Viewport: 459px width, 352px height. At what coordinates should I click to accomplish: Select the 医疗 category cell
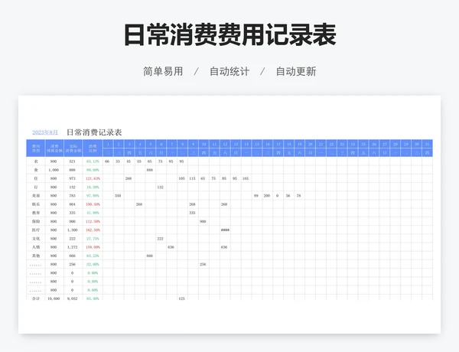tap(36, 230)
